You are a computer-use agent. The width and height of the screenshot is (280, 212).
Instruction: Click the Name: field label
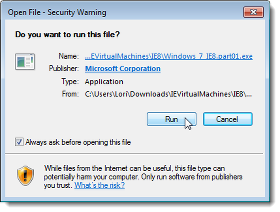(x=69, y=56)
